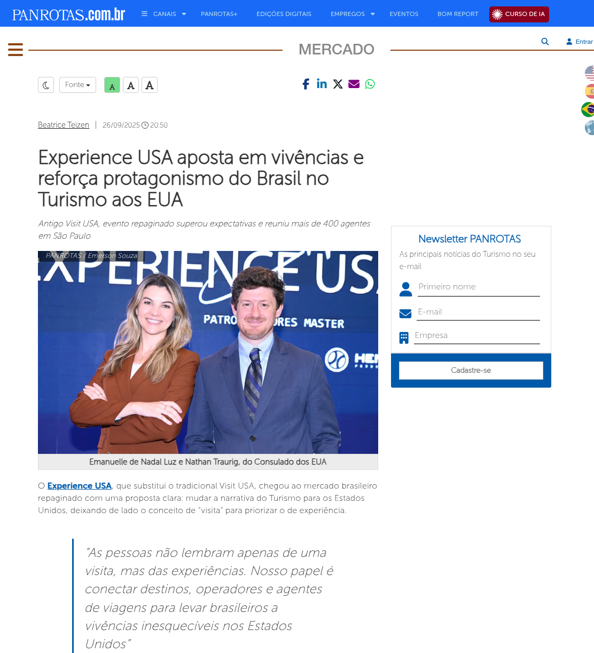Click the article photo of the two people

click(x=208, y=352)
